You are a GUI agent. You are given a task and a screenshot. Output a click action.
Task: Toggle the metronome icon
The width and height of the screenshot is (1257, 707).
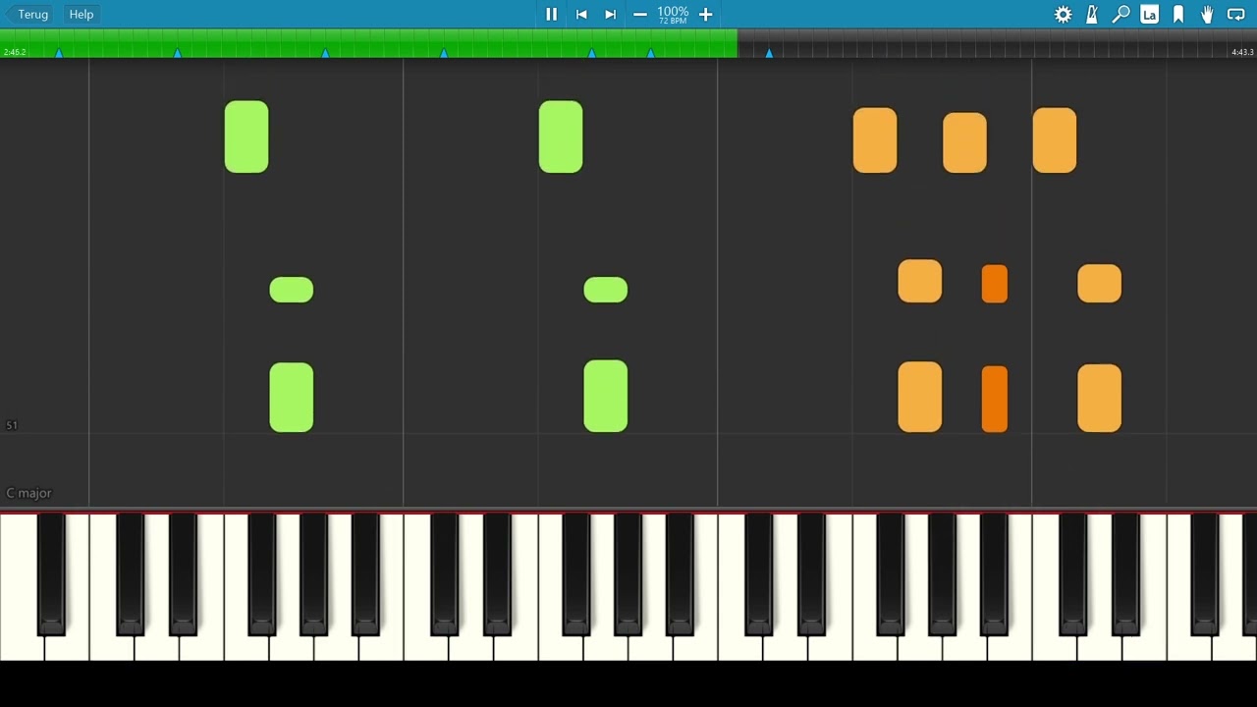coord(1092,14)
